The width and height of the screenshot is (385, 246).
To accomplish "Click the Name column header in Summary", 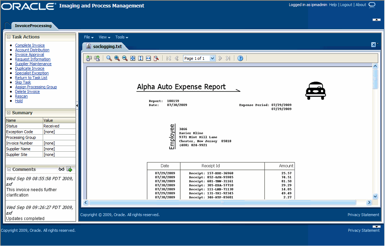I will coord(24,120).
